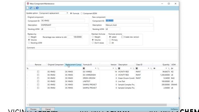The width and height of the screenshot is (199, 112).
Task: Sort by Version column header
Action: click(x=109, y=65)
